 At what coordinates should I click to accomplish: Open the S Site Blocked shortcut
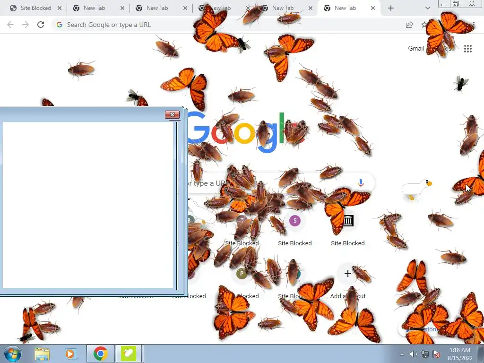295,229
